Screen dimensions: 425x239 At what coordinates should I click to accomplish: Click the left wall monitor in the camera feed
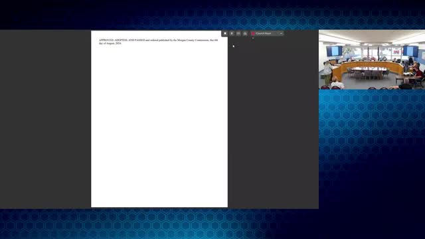(x=334, y=51)
